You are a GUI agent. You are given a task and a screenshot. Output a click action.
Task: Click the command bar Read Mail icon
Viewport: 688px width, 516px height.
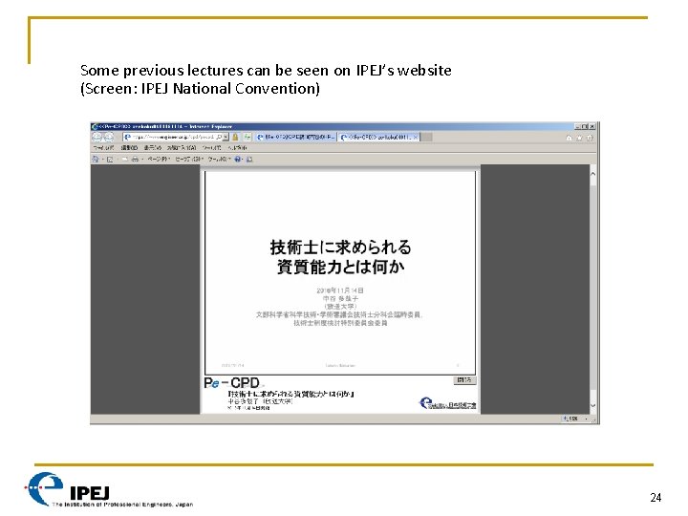click(x=124, y=160)
